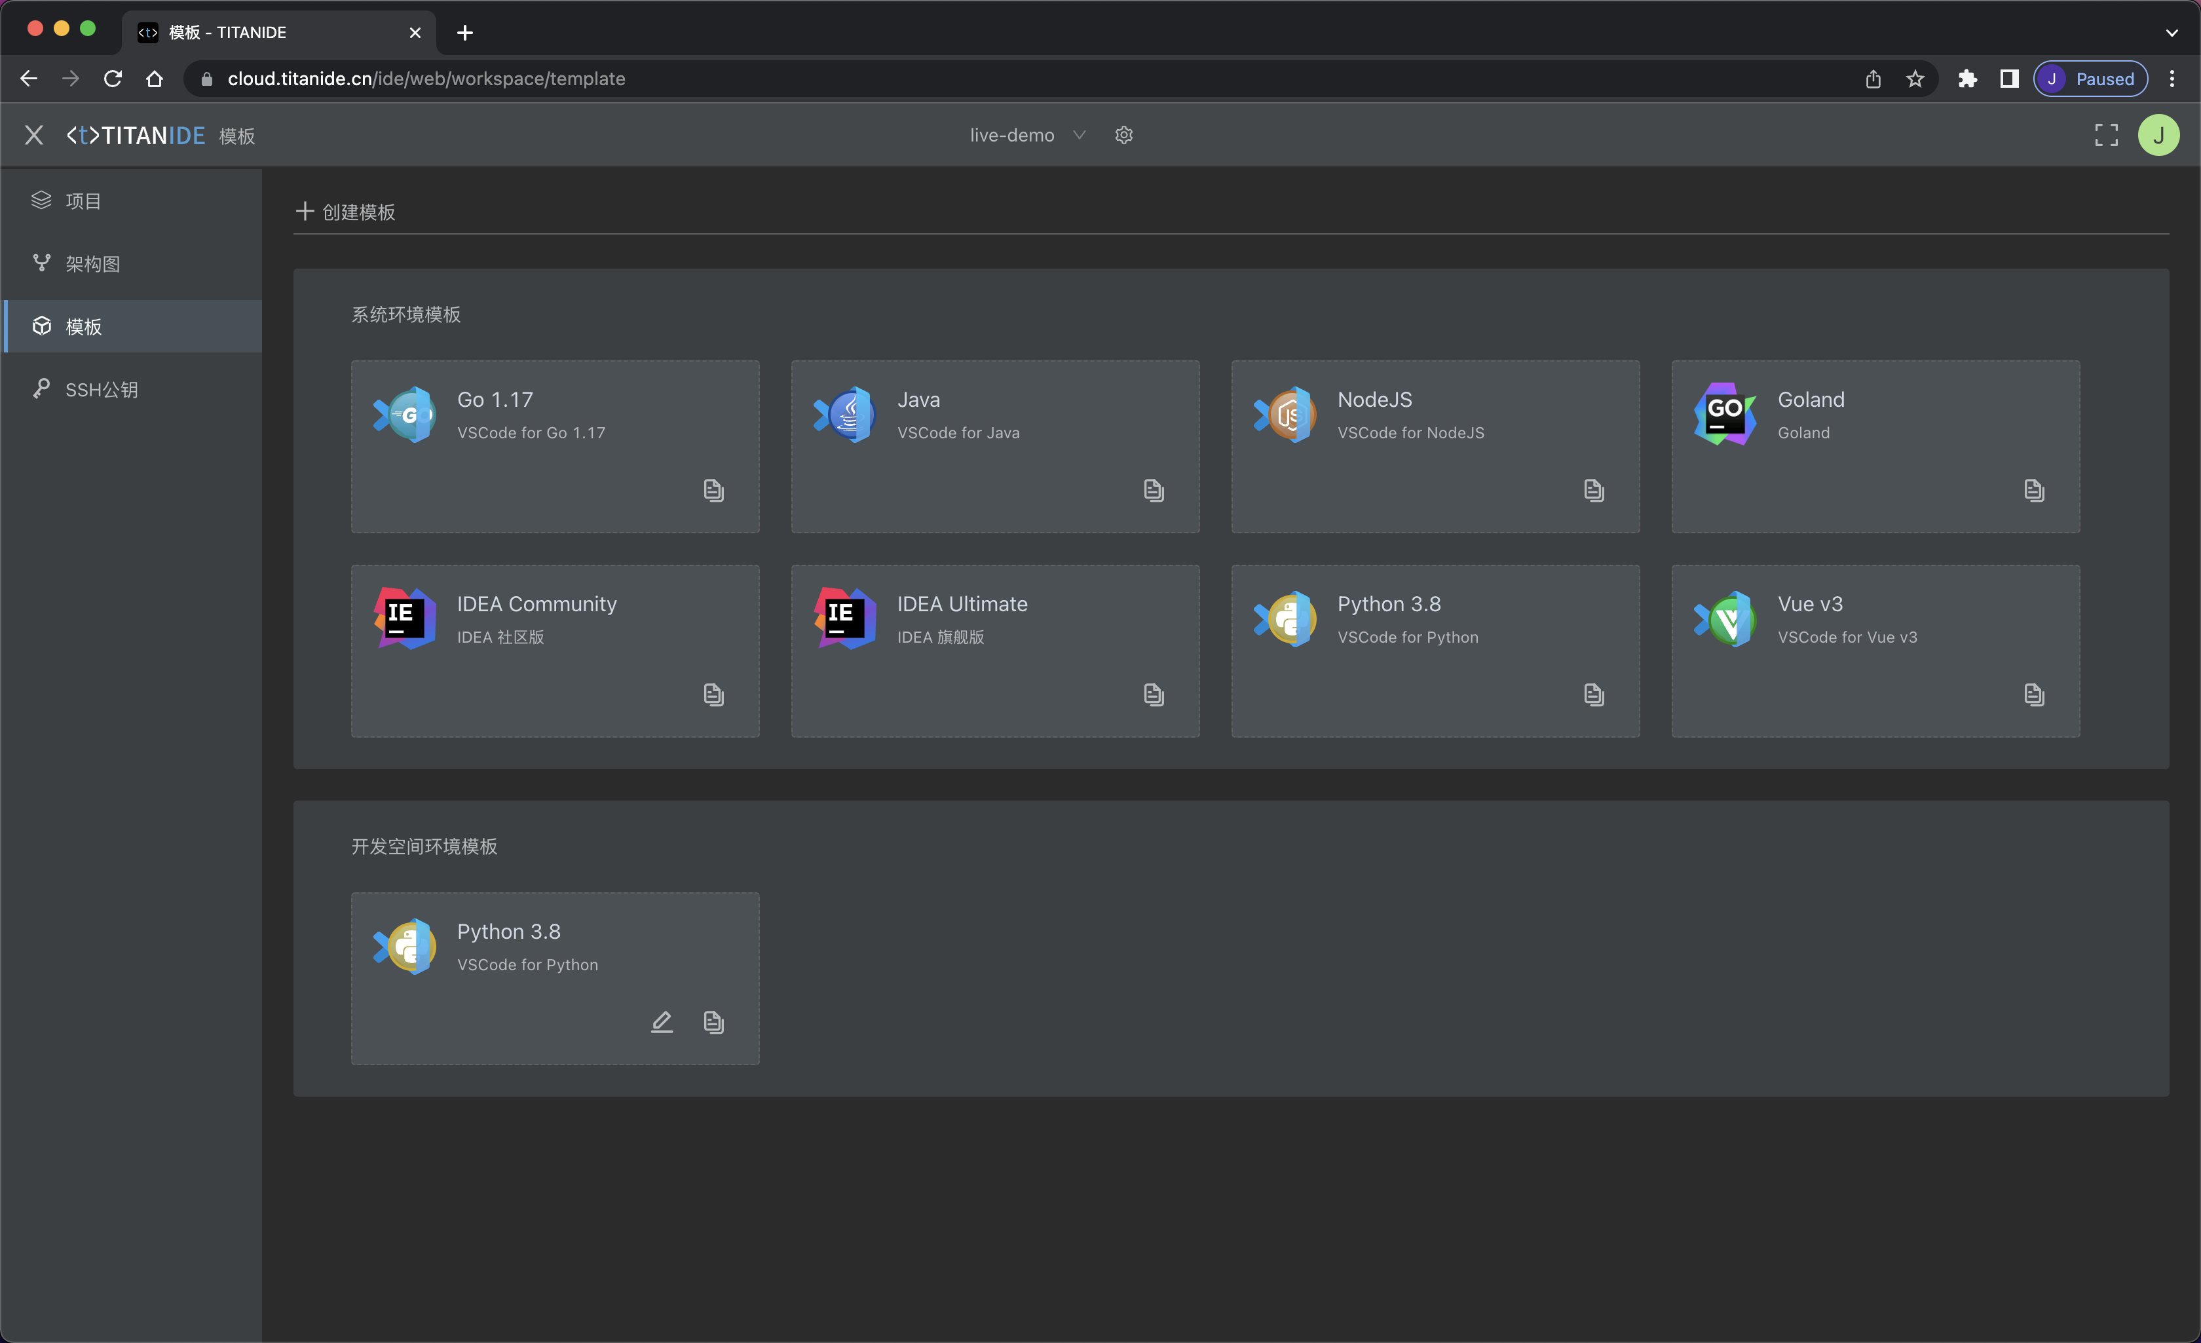Enter fullscreen mode with the expand icon
This screenshot has width=2201, height=1343.
[x=2106, y=135]
